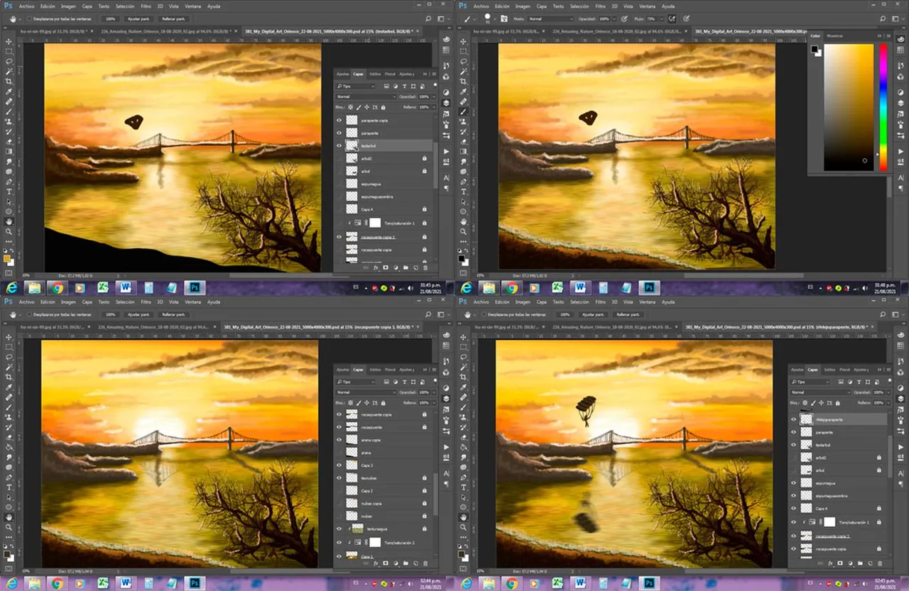Select Rectangular Marquee tool in rocaspuente copia 1 window
This screenshot has width=909, height=591.
(9, 346)
